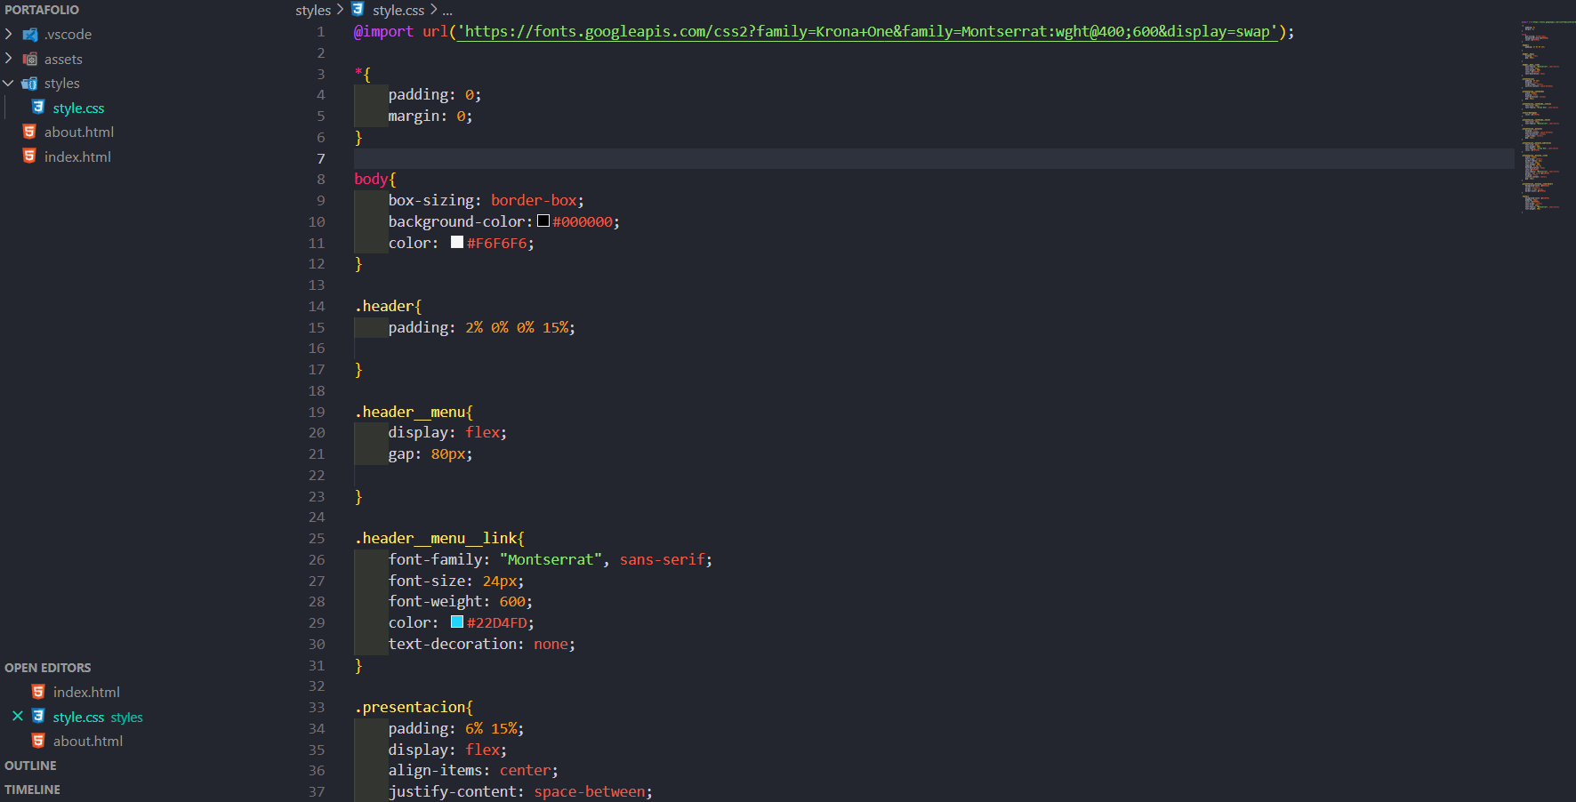Click the 6% 15% padding value

[x=491, y=729]
